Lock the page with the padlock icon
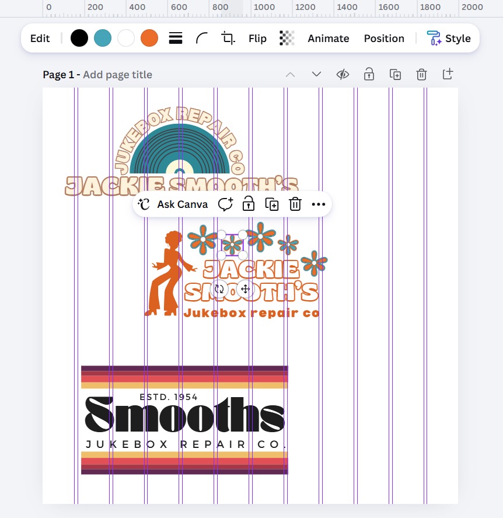503x518 pixels. pos(369,74)
